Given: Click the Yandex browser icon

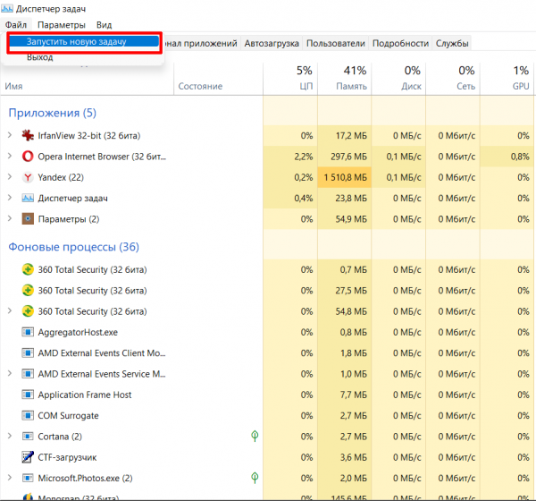Looking at the screenshot, I should click(28, 177).
